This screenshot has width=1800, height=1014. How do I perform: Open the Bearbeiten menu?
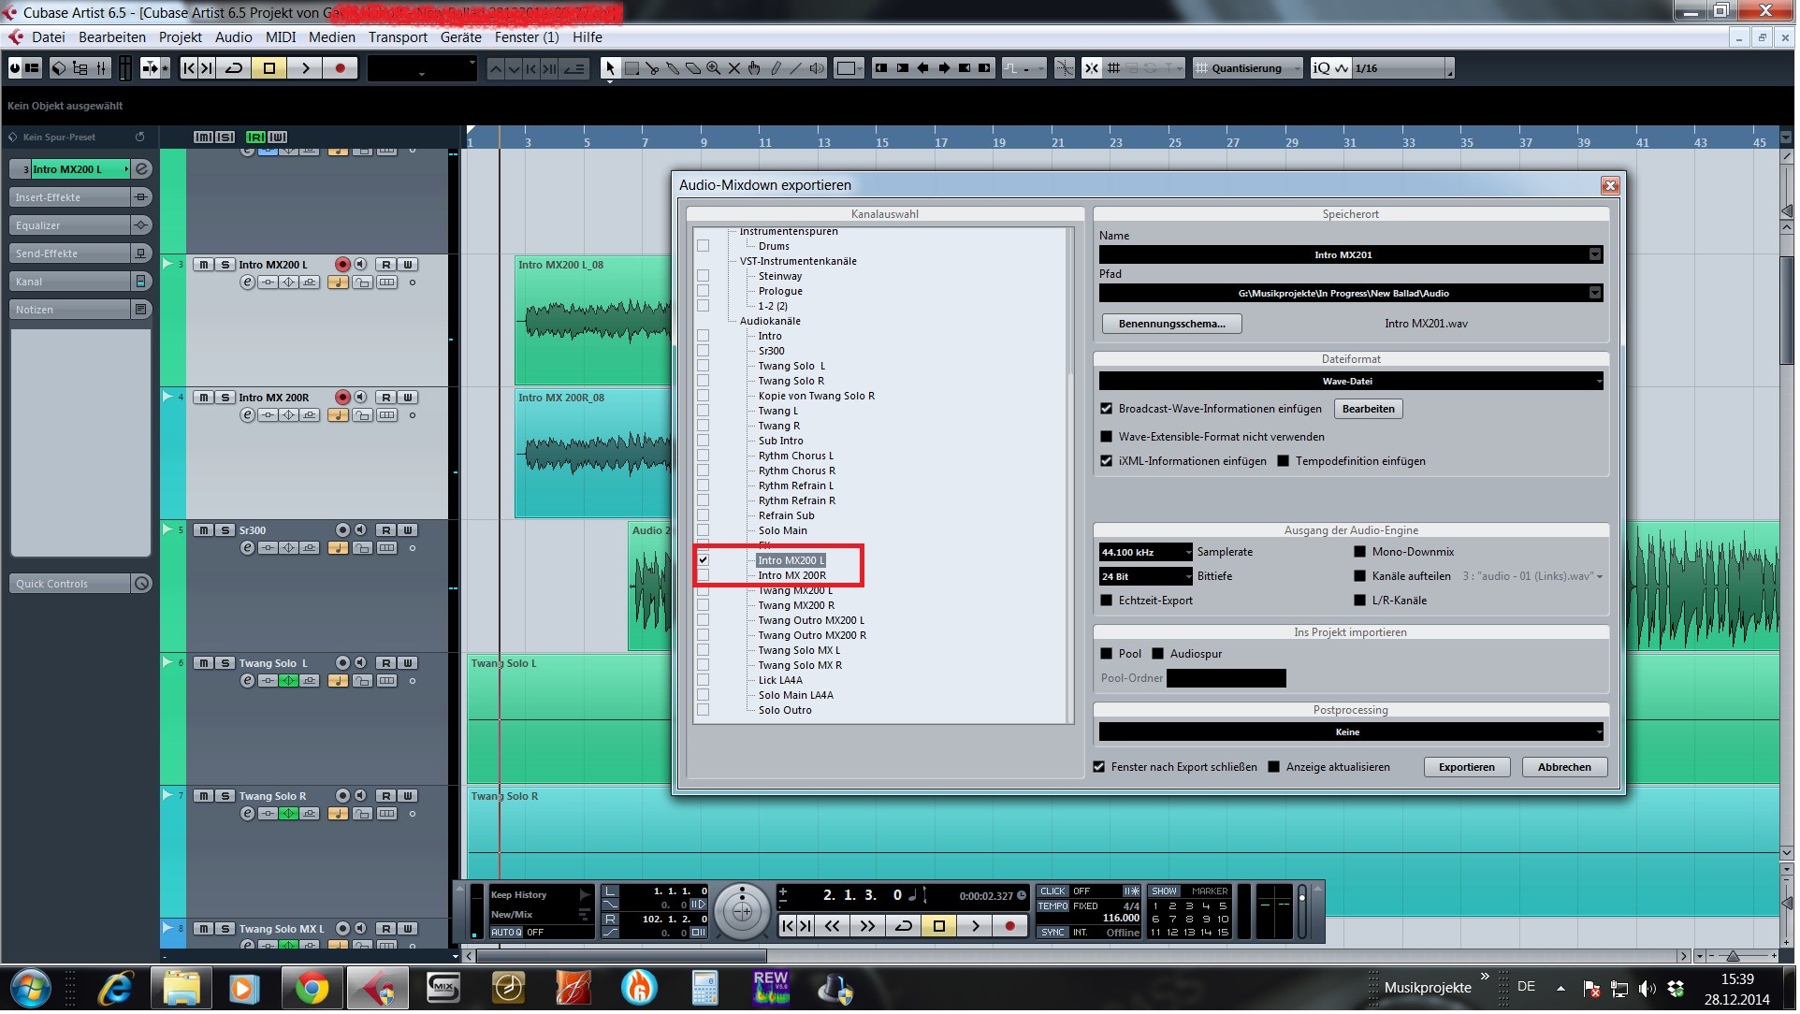tap(112, 37)
